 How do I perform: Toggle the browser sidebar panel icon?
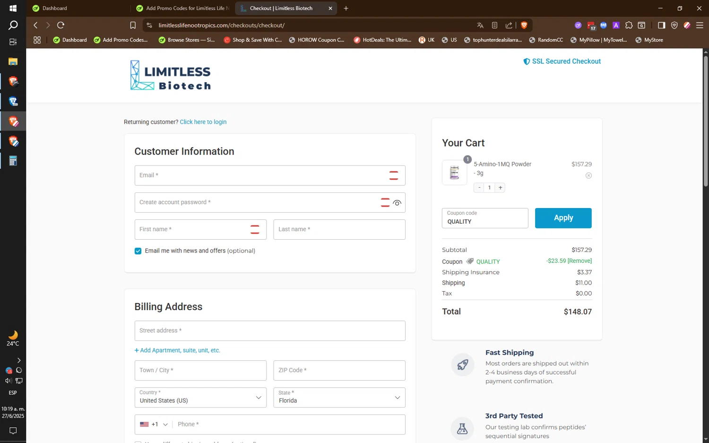coord(661,25)
